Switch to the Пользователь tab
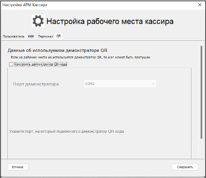Image resolution: width=206 pixels, height=178 pixels. [x=14, y=36]
